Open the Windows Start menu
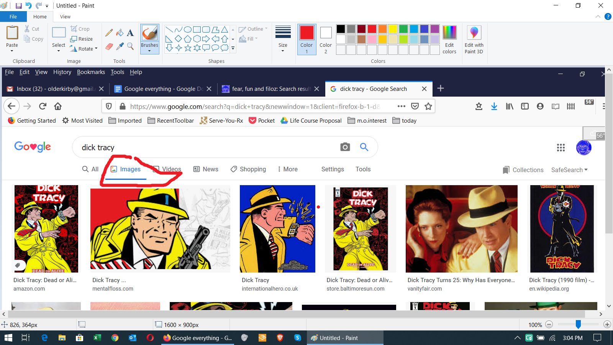The image size is (613, 345). [8, 338]
